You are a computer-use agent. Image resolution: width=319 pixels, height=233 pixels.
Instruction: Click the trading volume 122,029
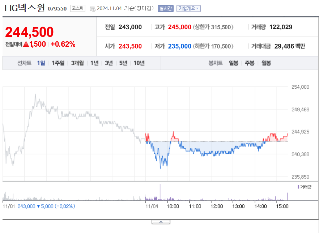[281, 27]
